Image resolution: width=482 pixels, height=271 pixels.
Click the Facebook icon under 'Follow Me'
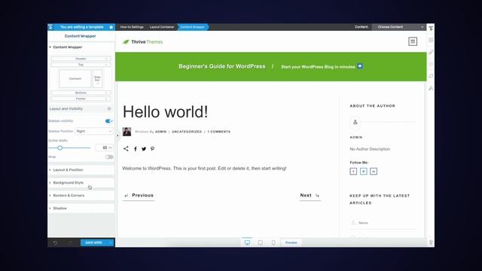(353, 171)
